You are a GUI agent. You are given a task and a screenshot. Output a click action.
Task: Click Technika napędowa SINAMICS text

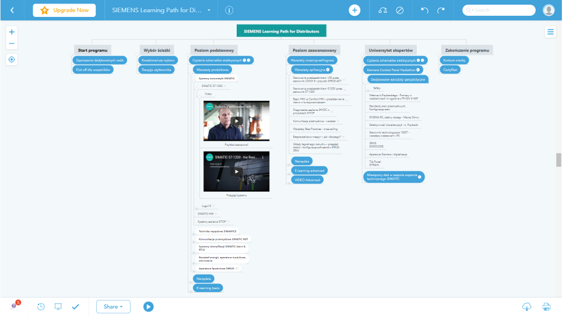click(217, 231)
